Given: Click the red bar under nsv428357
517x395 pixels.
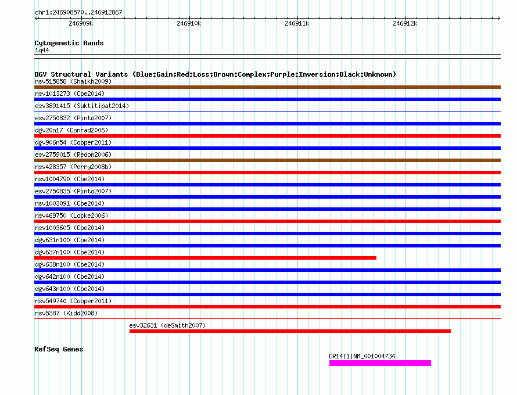Looking at the screenshot, I should (267, 173).
